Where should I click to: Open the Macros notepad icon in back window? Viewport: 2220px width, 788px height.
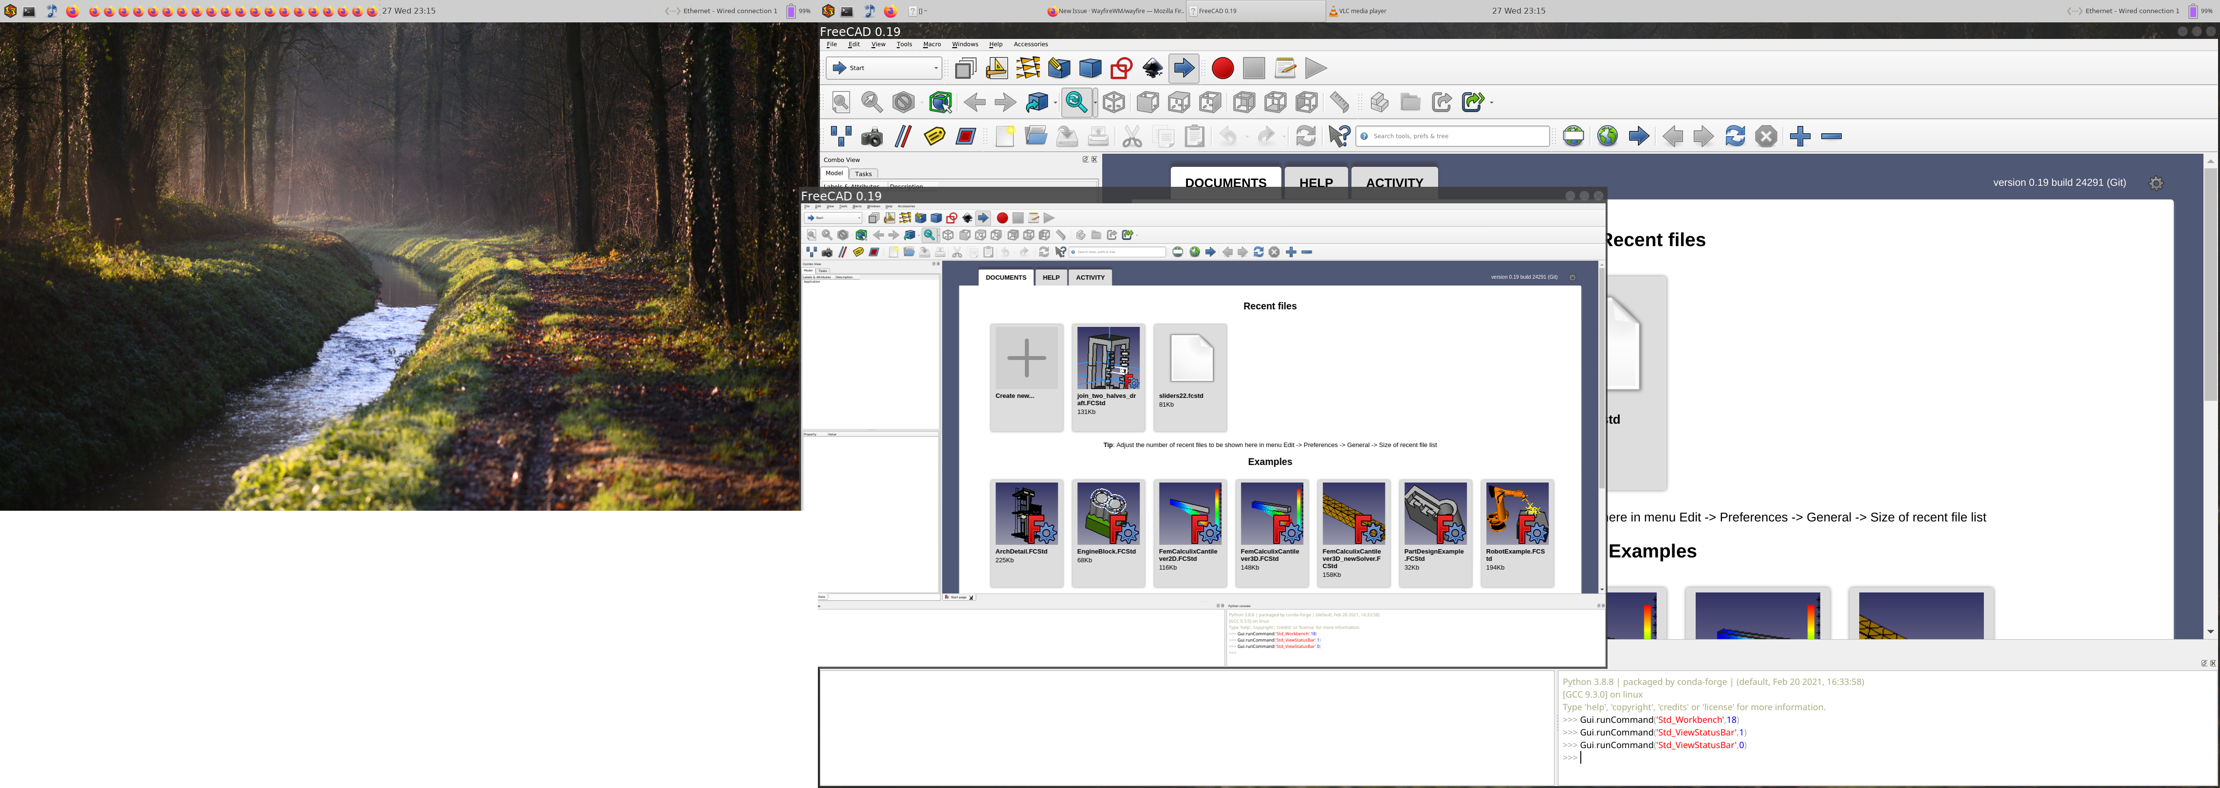coord(1285,68)
